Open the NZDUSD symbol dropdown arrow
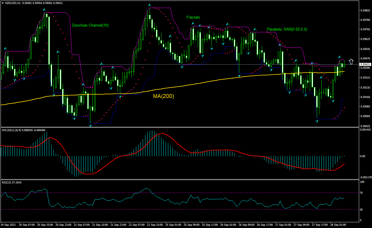This screenshot has width=372, height=228. pyautogui.click(x=3, y=3)
